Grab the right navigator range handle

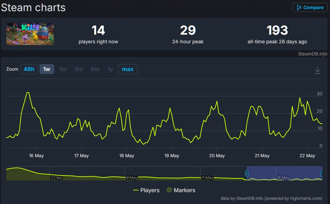point(321,173)
